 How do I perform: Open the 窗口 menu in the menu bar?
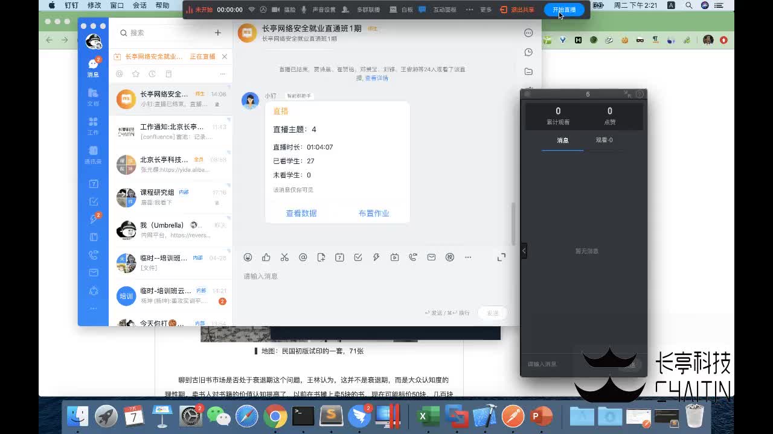pos(117,5)
